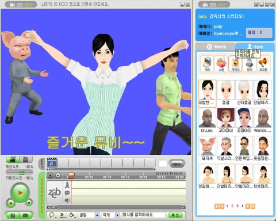Go to last page with double-right arrow
This screenshot has height=221, width=276.
click(x=253, y=206)
